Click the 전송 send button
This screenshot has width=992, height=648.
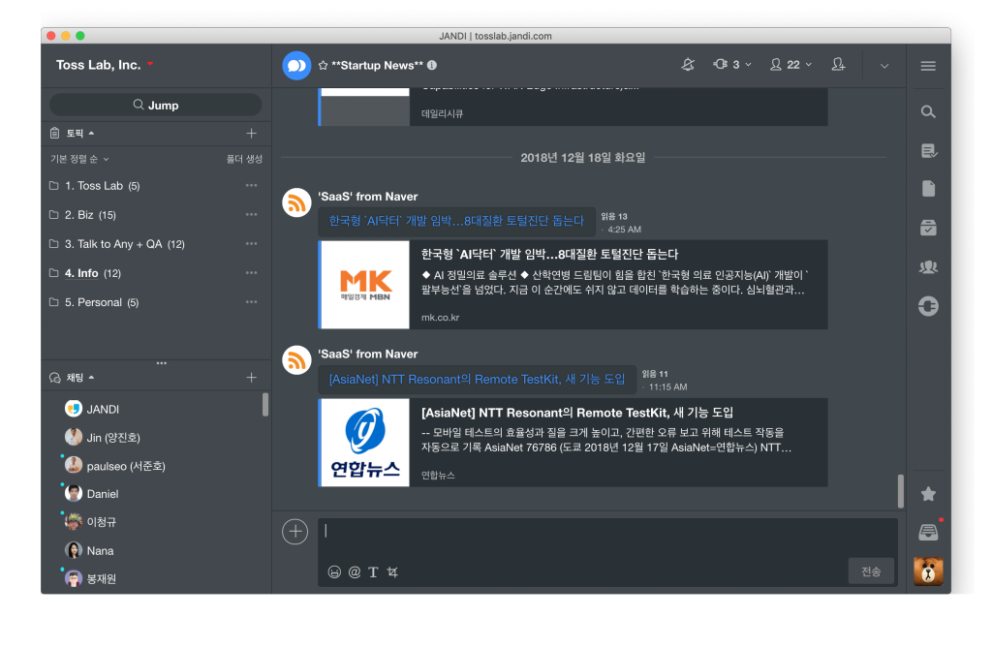point(871,571)
